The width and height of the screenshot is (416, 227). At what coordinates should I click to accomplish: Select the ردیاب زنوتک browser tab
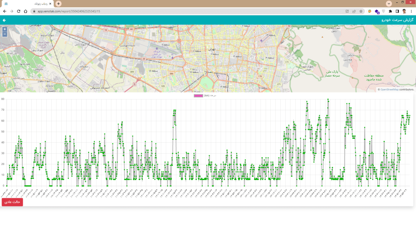point(30,4)
